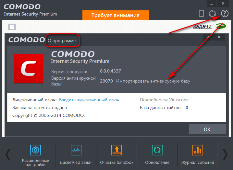Click the Версия продукта label
The image size is (233, 170).
point(69,72)
